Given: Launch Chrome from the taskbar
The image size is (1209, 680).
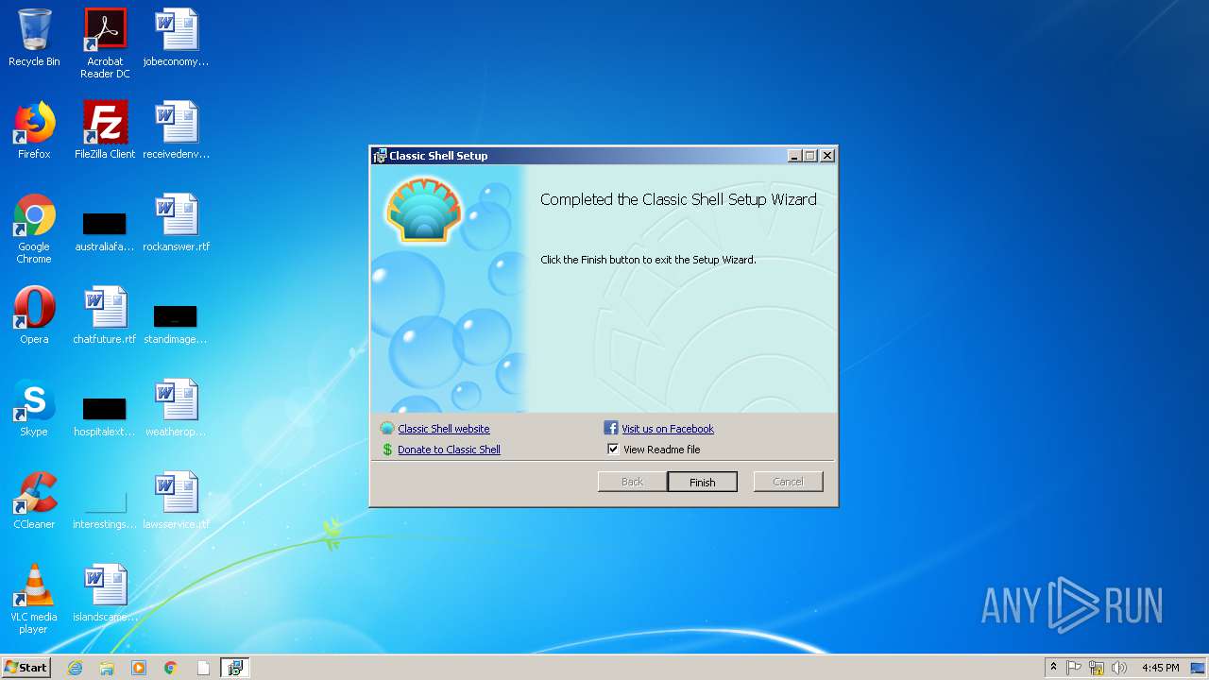Looking at the screenshot, I should 171,668.
